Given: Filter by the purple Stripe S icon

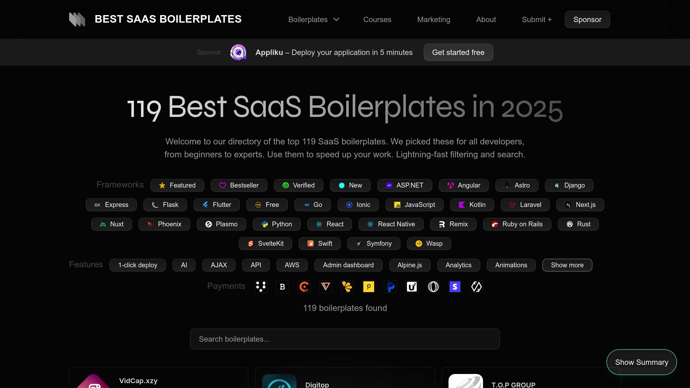Looking at the screenshot, I should pos(455,287).
